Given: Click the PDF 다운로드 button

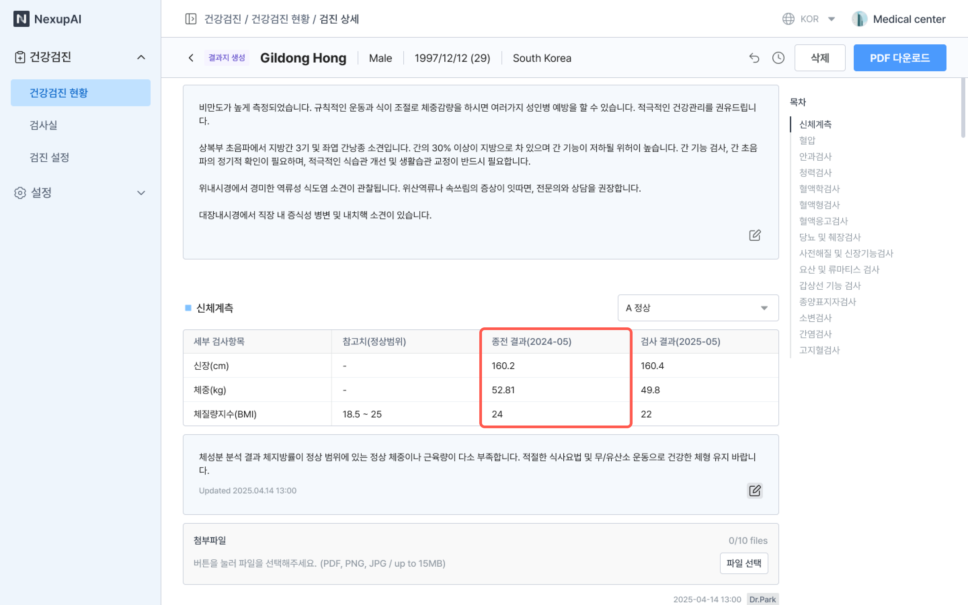Looking at the screenshot, I should (x=899, y=58).
